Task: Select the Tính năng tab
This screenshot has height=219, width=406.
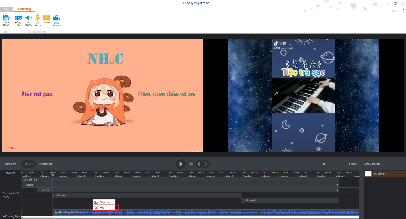Action: pyautogui.click(x=24, y=9)
